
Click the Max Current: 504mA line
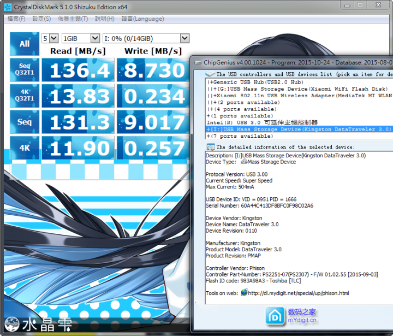[x=230, y=187]
